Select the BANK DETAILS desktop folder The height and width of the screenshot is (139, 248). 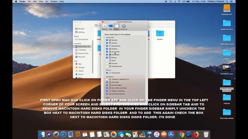pos(227,25)
